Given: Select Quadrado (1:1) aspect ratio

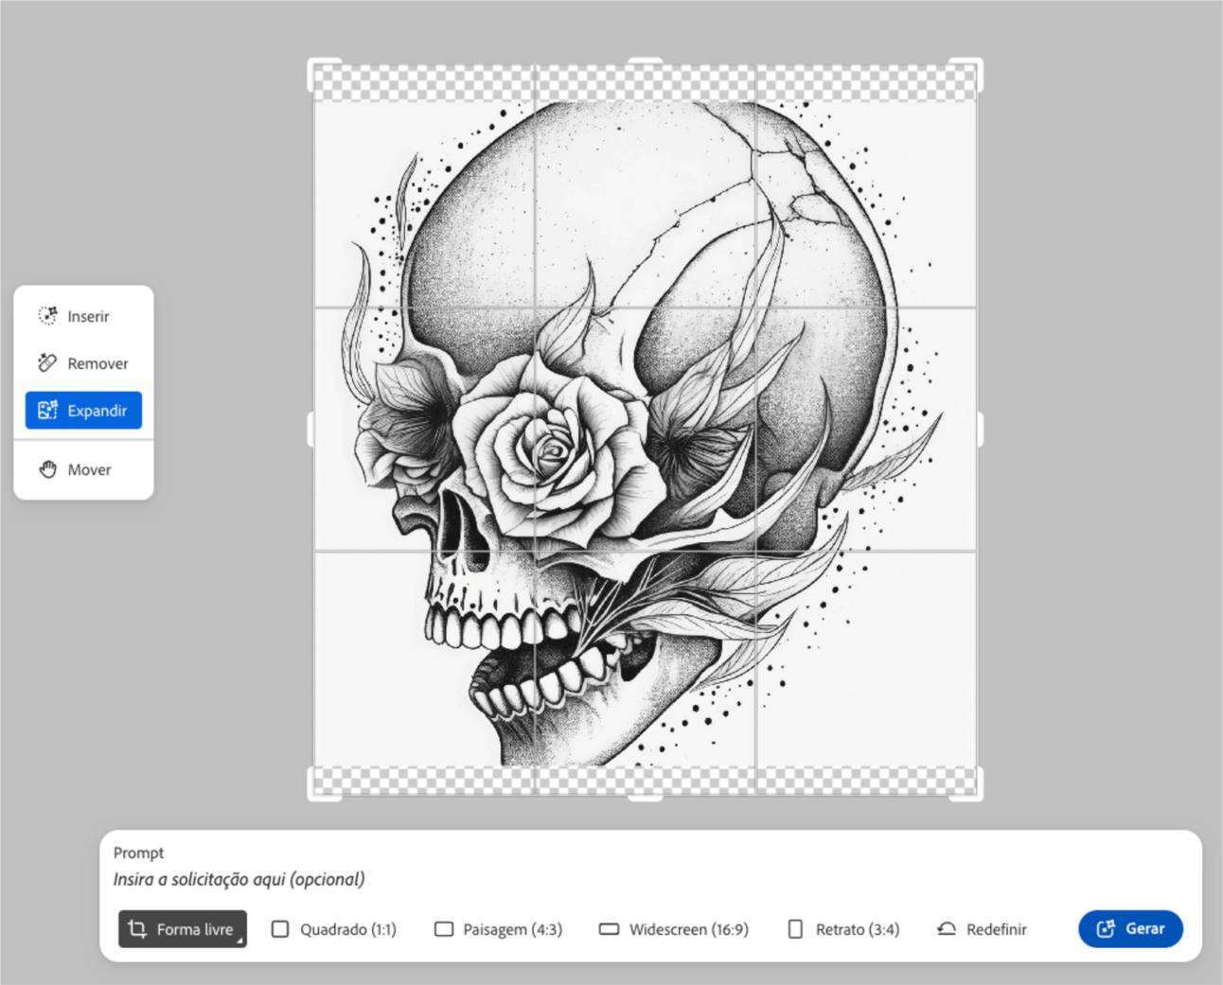Looking at the screenshot, I should point(334,929).
